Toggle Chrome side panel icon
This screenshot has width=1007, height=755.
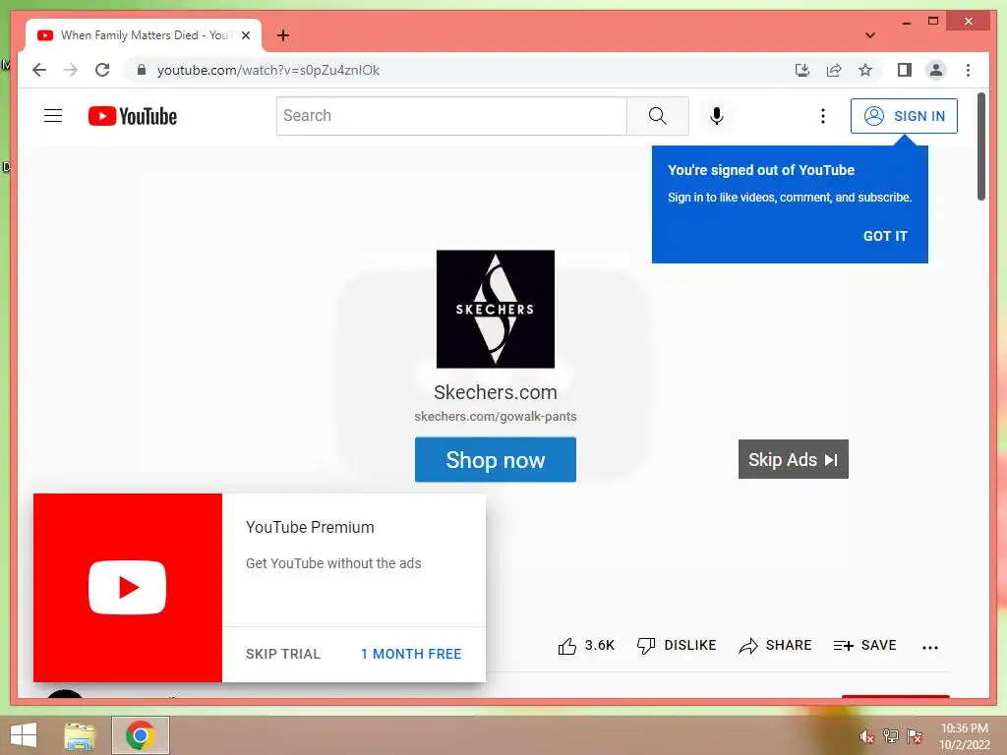pyautogui.click(x=905, y=70)
